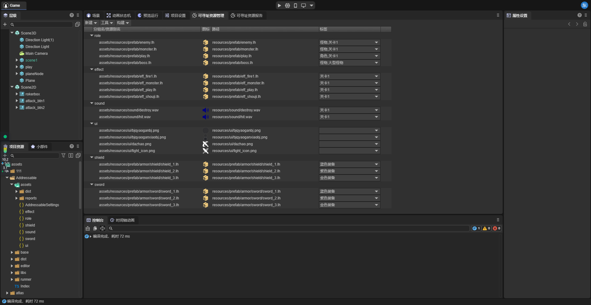Expand the scene1 node in hierarchy

pos(17,60)
